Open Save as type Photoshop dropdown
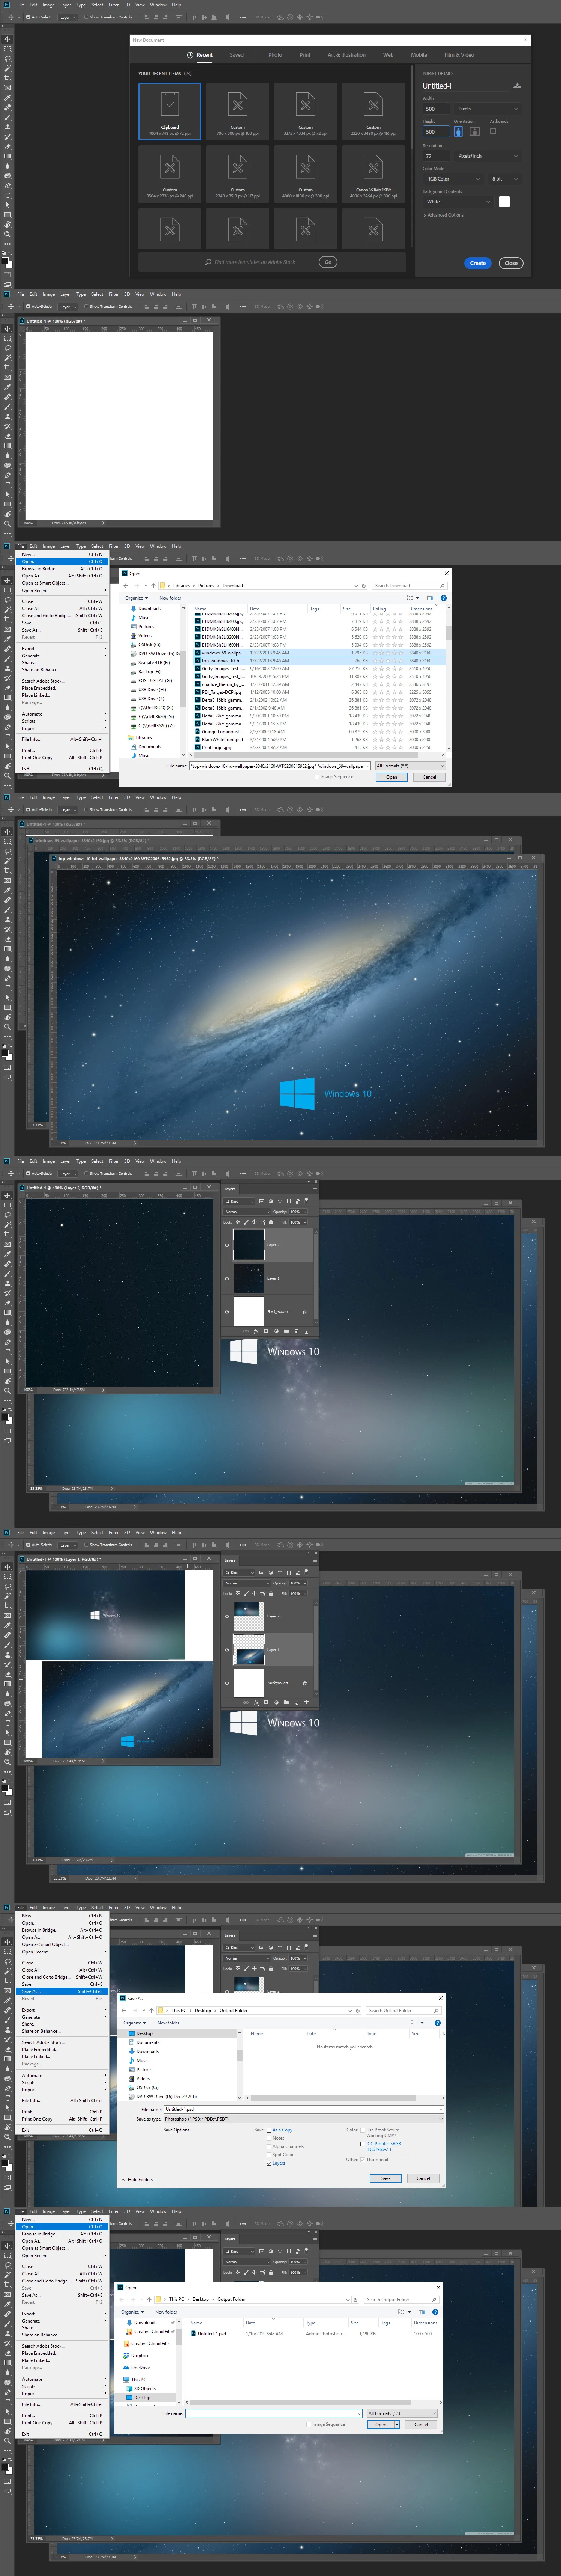The width and height of the screenshot is (561, 2576). 303,2119
